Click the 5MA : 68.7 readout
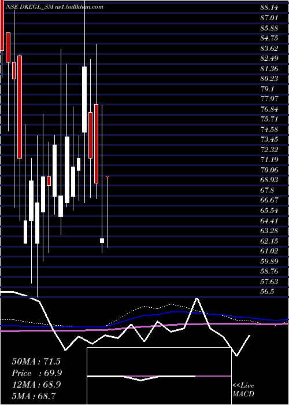Viewport: 289px width, 405px height. click(x=34, y=396)
